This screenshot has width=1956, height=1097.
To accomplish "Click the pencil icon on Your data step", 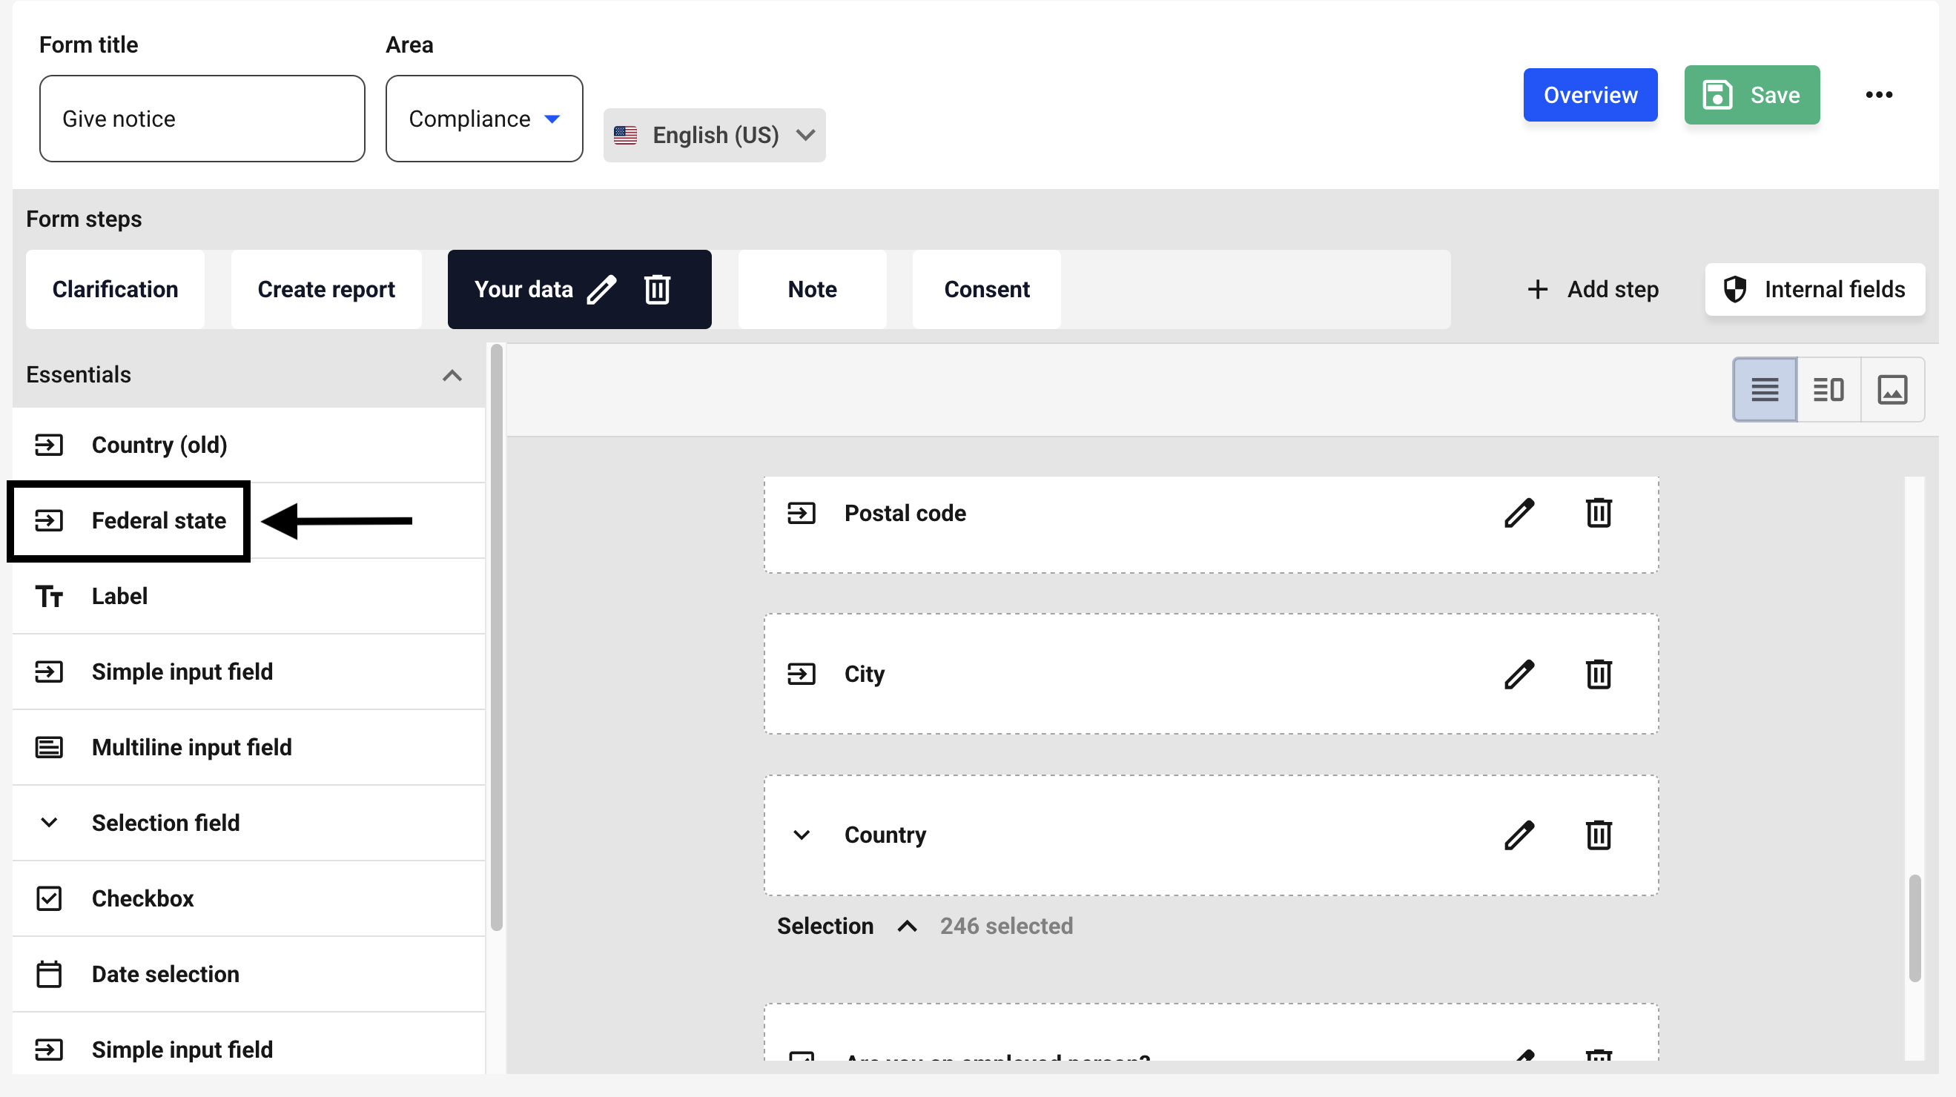I will [x=601, y=289].
